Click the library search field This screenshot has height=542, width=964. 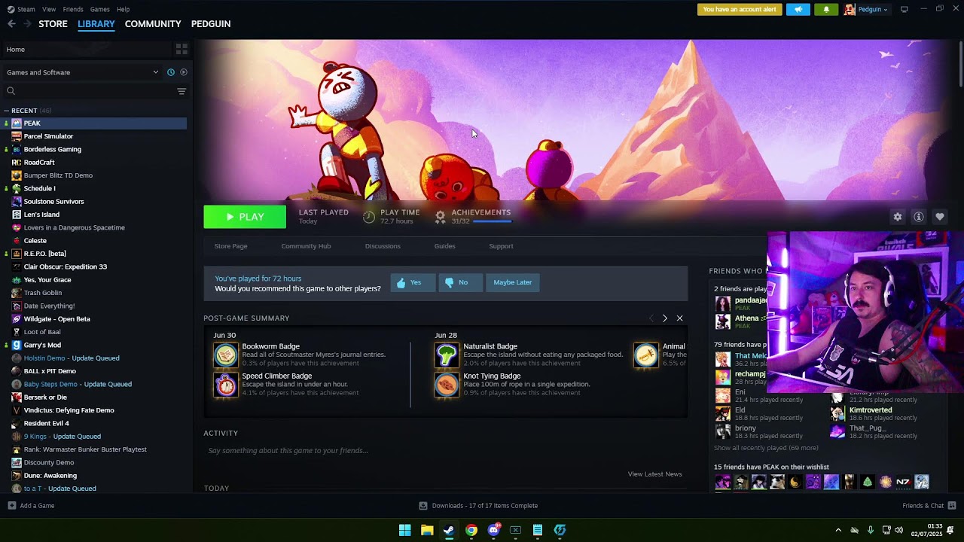pyautogui.click(x=94, y=91)
